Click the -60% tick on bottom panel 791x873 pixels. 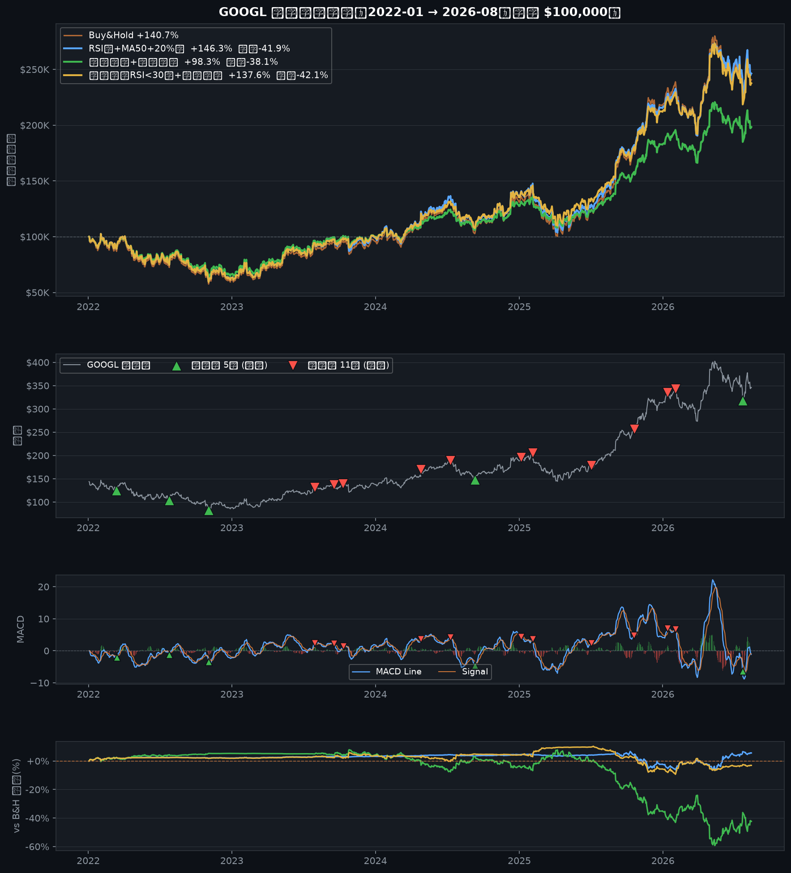tap(37, 847)
